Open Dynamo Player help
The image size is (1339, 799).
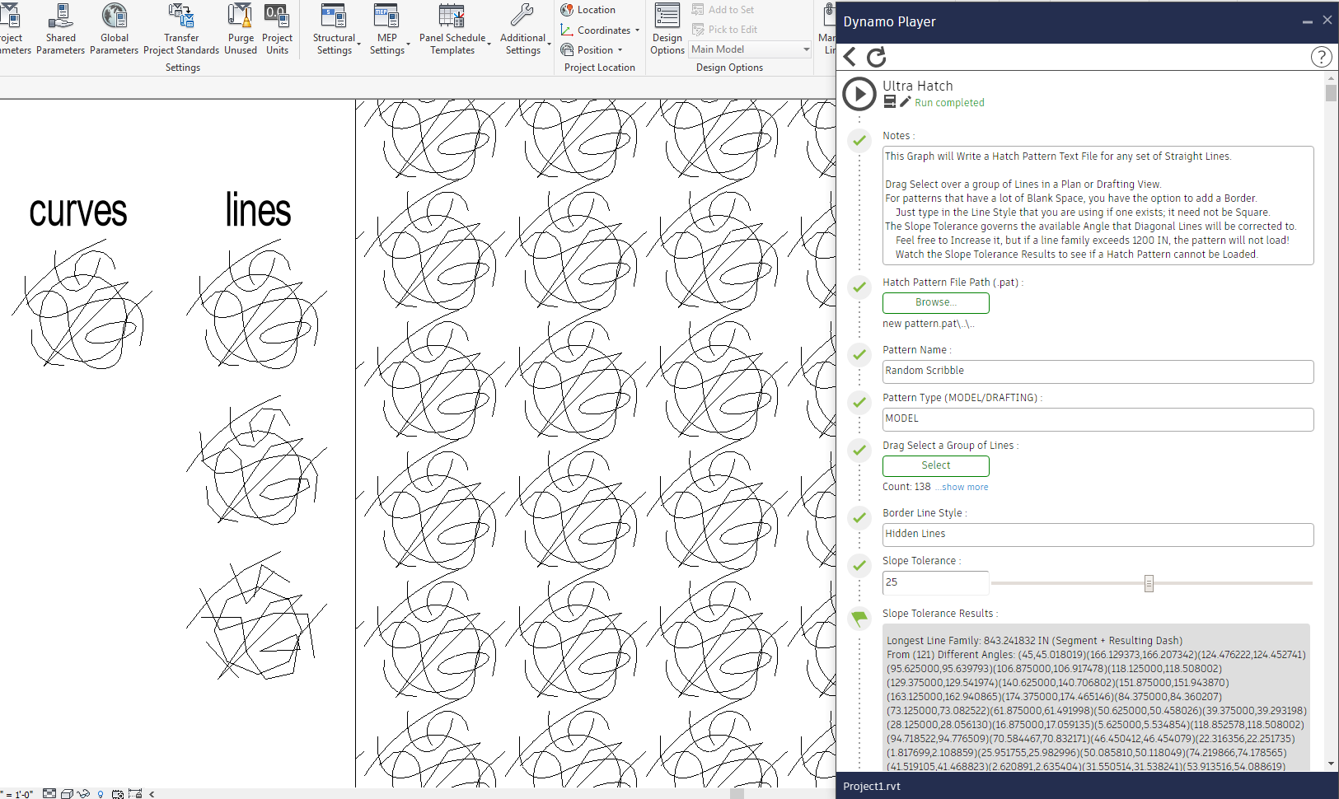tap(1321, 57)
